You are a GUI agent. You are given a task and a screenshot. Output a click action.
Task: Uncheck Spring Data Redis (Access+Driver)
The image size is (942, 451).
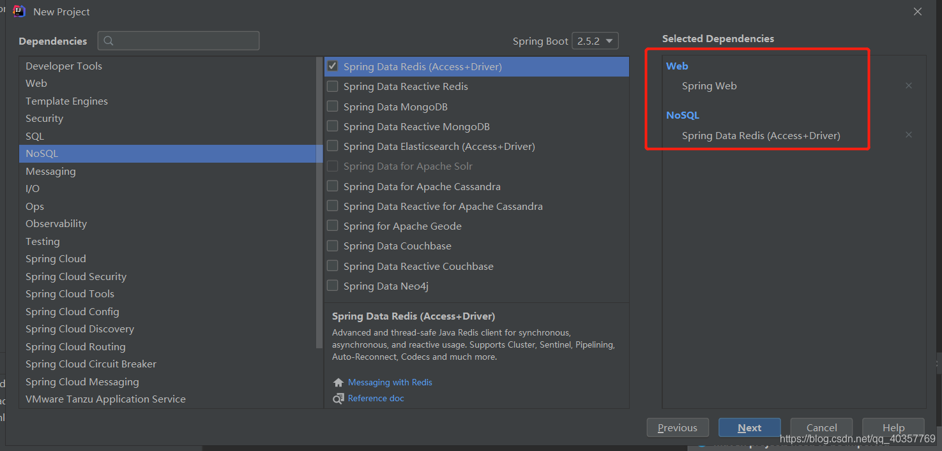tap(333, 66)
